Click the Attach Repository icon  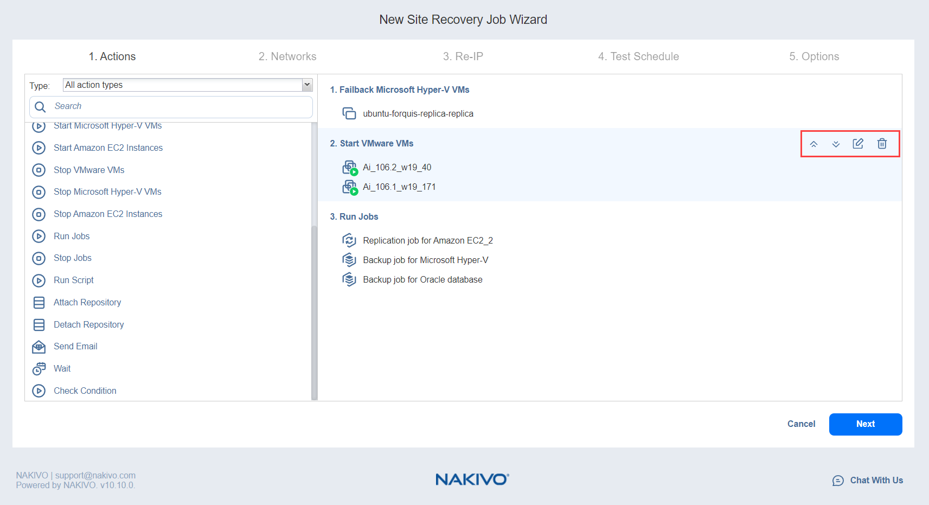point(39,303)
